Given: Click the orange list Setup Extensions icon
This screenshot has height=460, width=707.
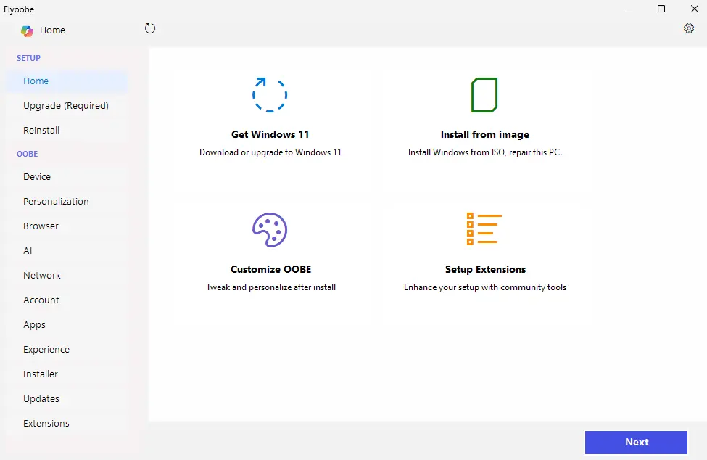Looking at the screenshot, I should (x=484, y=229).
